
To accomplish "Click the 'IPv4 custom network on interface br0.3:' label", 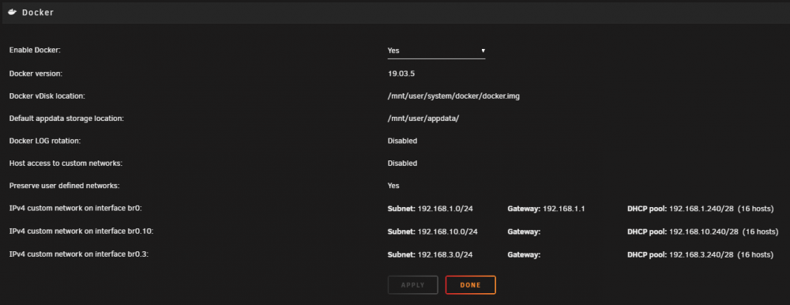I will (79, 254).
